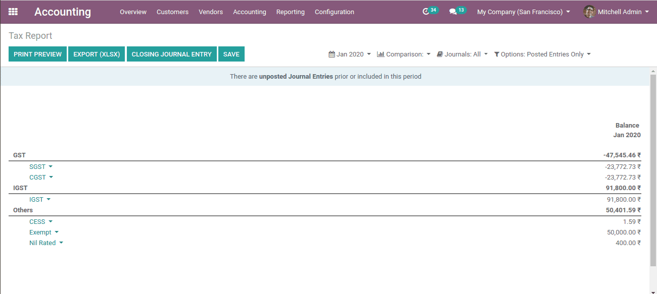Open the conversations chat bubble icon
The width and height of the screenshot is (657, 294).
pyautogui.click(x=453, y=12)
